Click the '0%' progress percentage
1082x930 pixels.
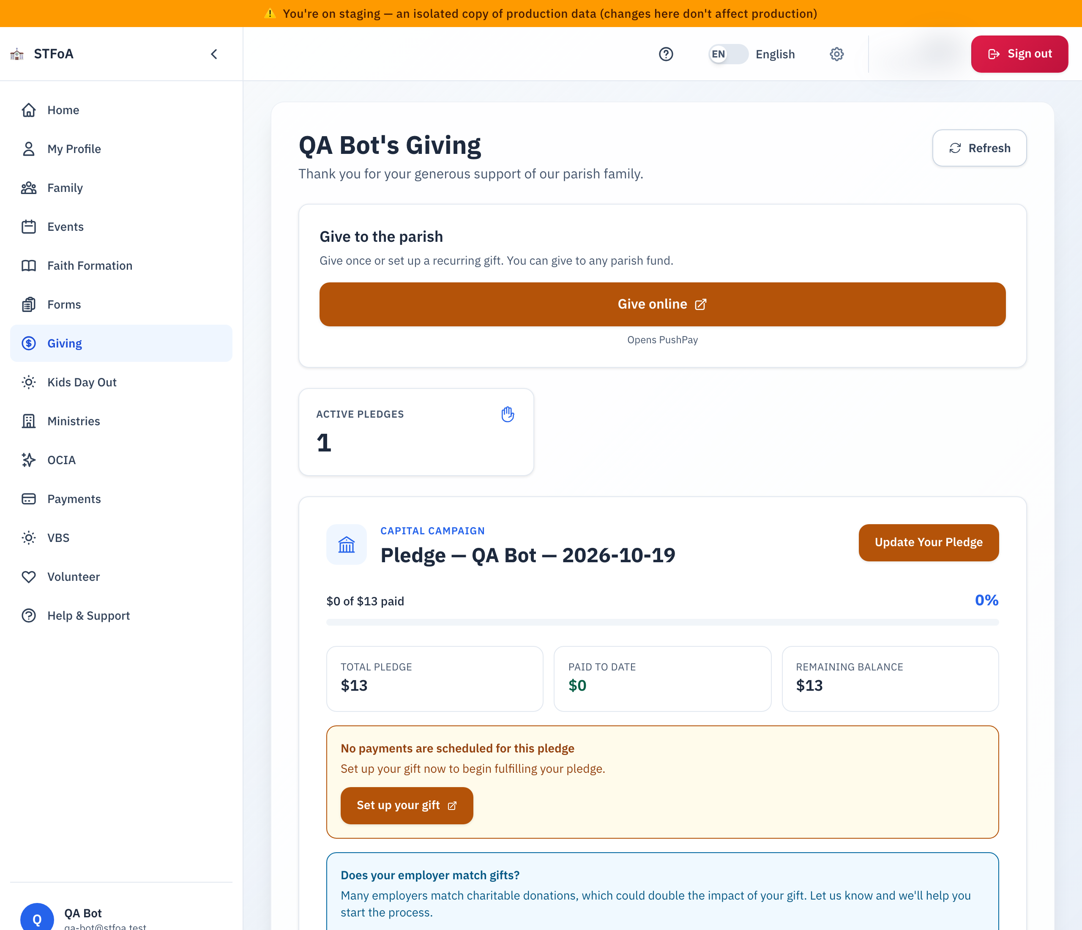tap(986, 601)
